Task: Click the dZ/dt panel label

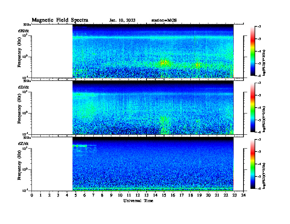Action: coord(23,143)
